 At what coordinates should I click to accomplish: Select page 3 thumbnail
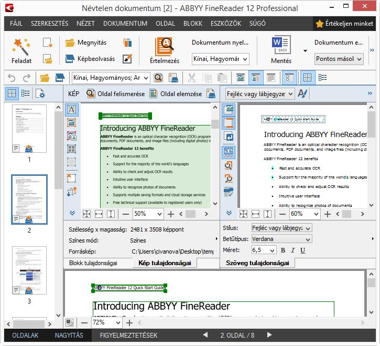[x=29, y=270]
